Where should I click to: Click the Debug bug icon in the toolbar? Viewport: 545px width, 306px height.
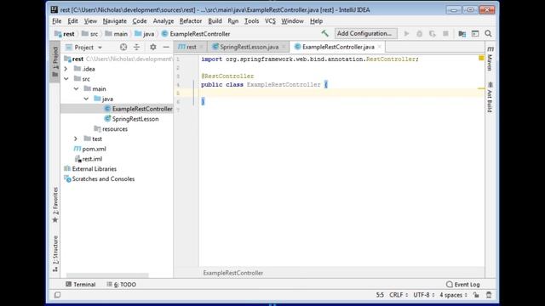coord(419,34)
